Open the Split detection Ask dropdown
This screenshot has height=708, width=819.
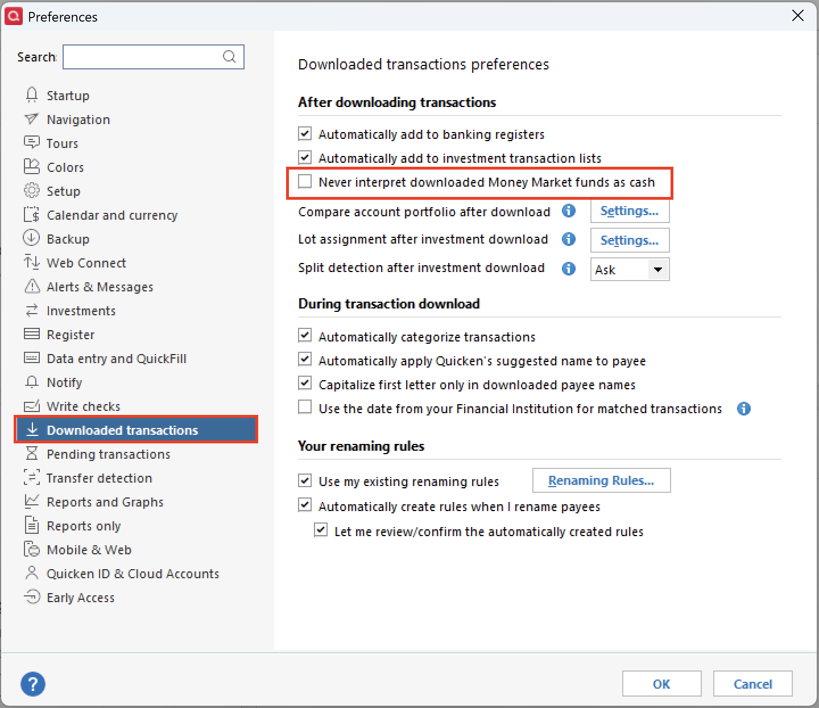point(630,269)
